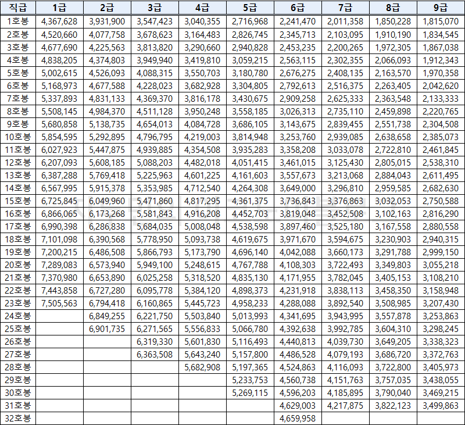Screen dimensions: 465x425
Task: Select cell value 4,520,660
Action: point(59,35)
